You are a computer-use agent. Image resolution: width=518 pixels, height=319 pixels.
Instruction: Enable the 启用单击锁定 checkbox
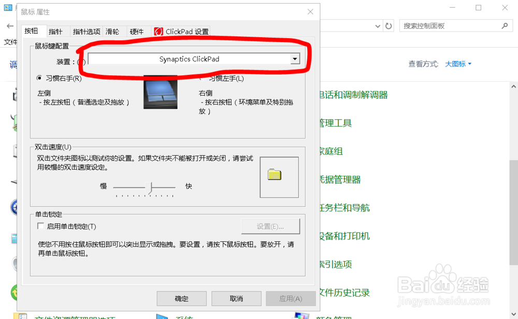[40, 226]
